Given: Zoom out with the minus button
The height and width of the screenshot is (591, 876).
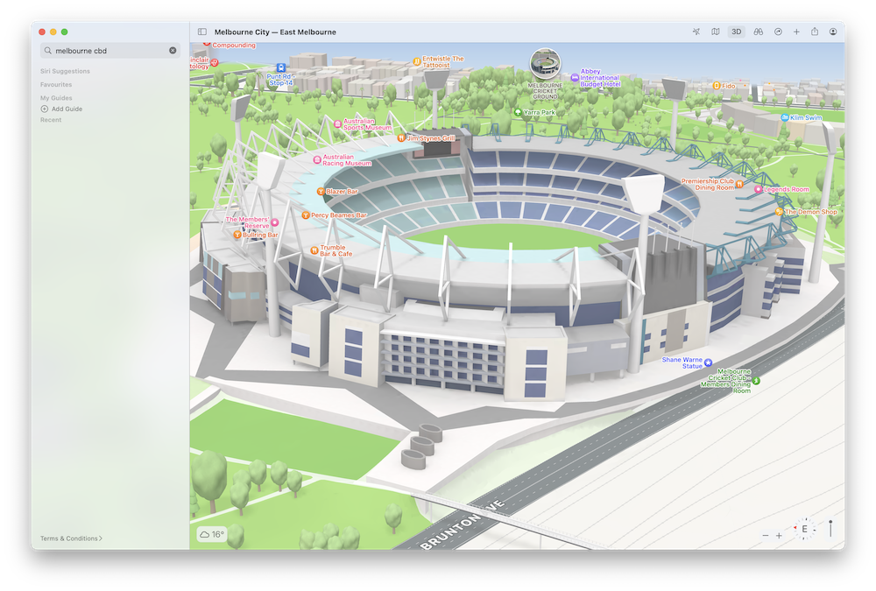Looking at the screenshot, I should (x=766, y=535).
